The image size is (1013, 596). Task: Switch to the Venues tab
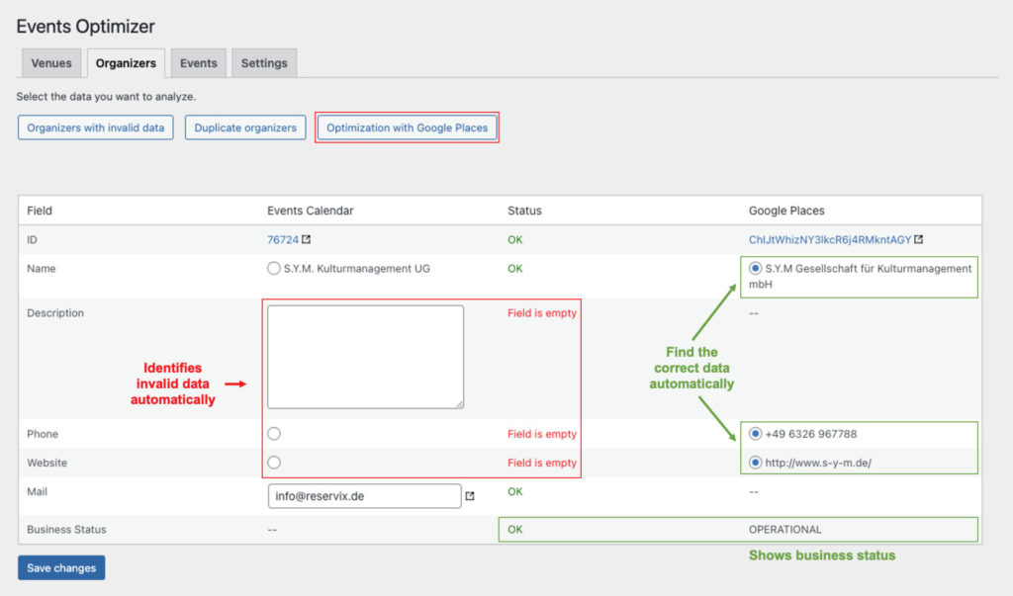50,62
